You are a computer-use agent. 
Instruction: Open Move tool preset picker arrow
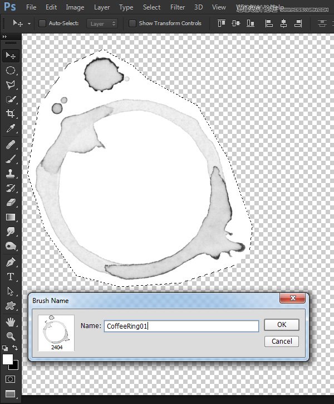coord(29,23)
